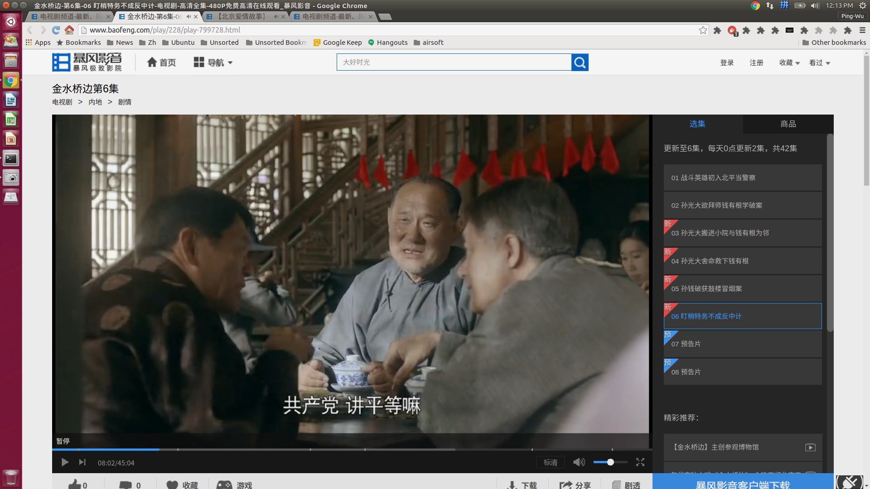
Task: Open the News bookmarks folder
Action: pyautogui.click(x=120, y=43)
